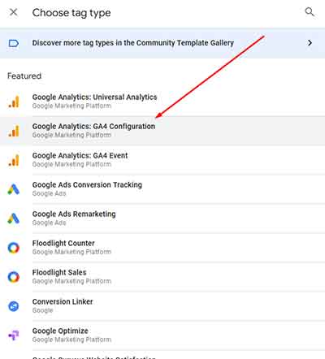Expand the Community Template Gallery chevron
Screen dimensions: 325x359
tap(310, 43)
